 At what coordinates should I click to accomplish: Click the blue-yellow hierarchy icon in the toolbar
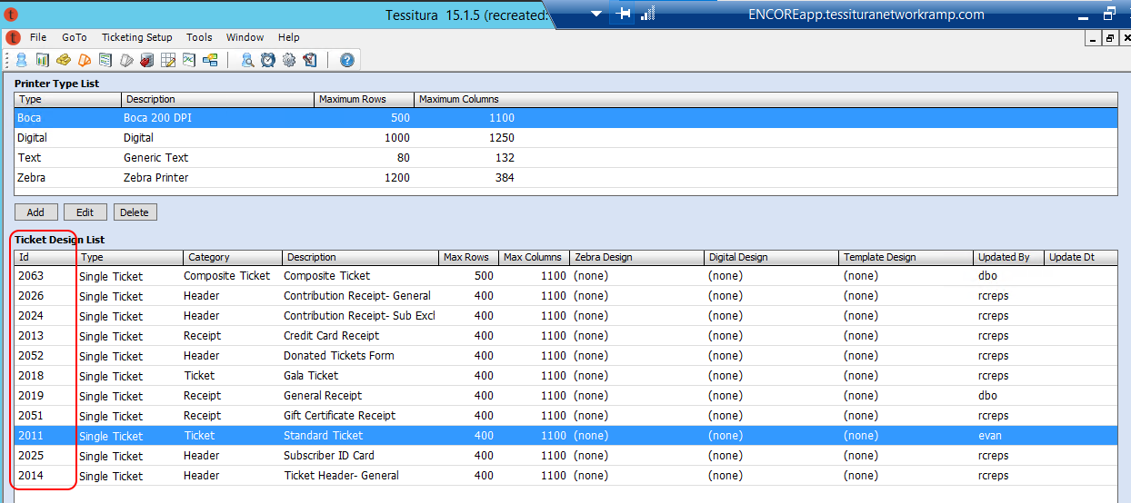click(210, 61)
